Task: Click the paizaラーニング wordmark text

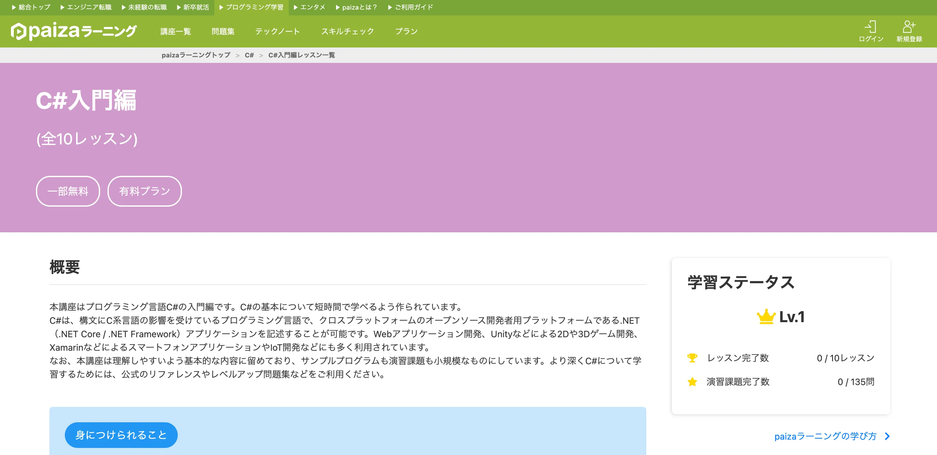Action: (x=83, y=31)
